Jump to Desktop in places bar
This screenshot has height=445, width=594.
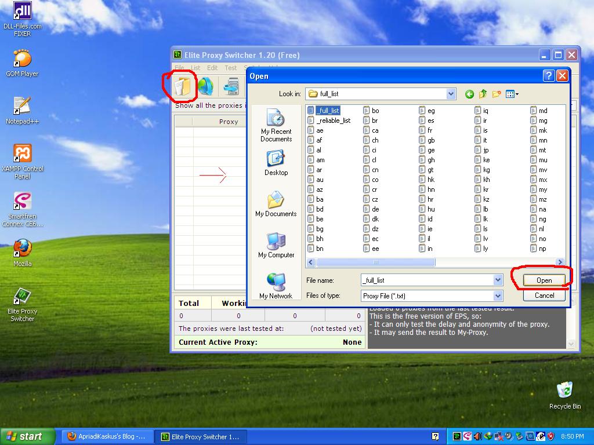click(276, 163)
